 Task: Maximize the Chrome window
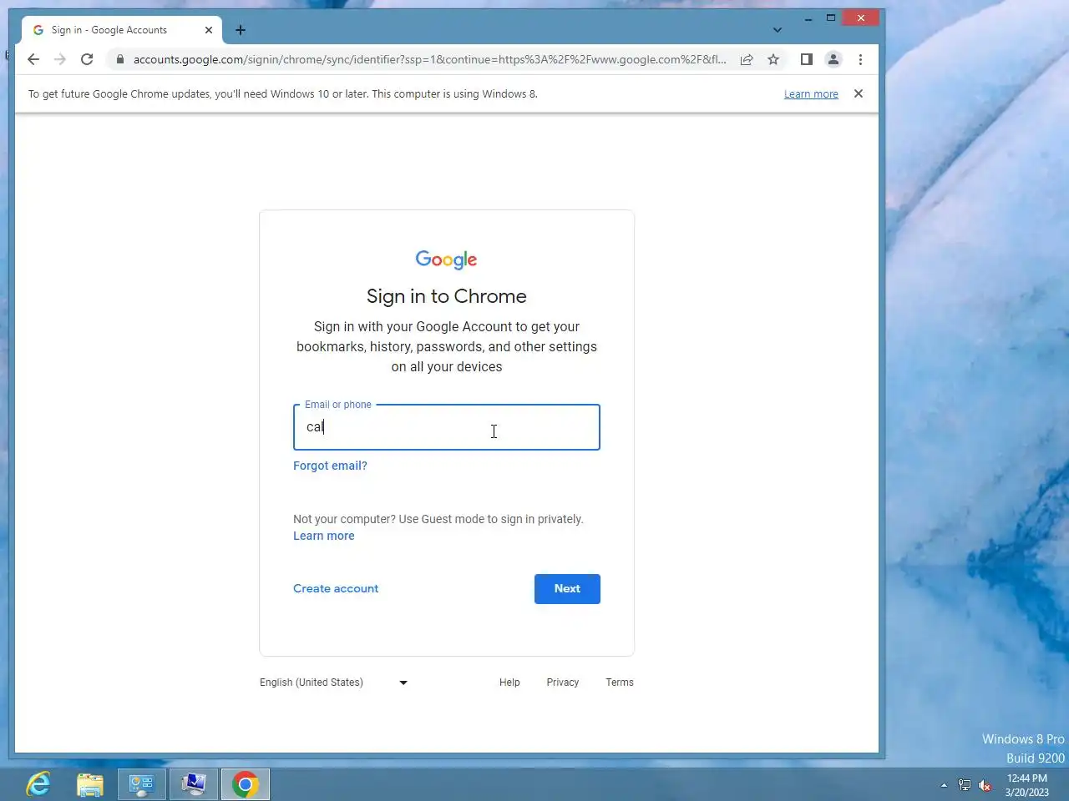coord(831,18)
